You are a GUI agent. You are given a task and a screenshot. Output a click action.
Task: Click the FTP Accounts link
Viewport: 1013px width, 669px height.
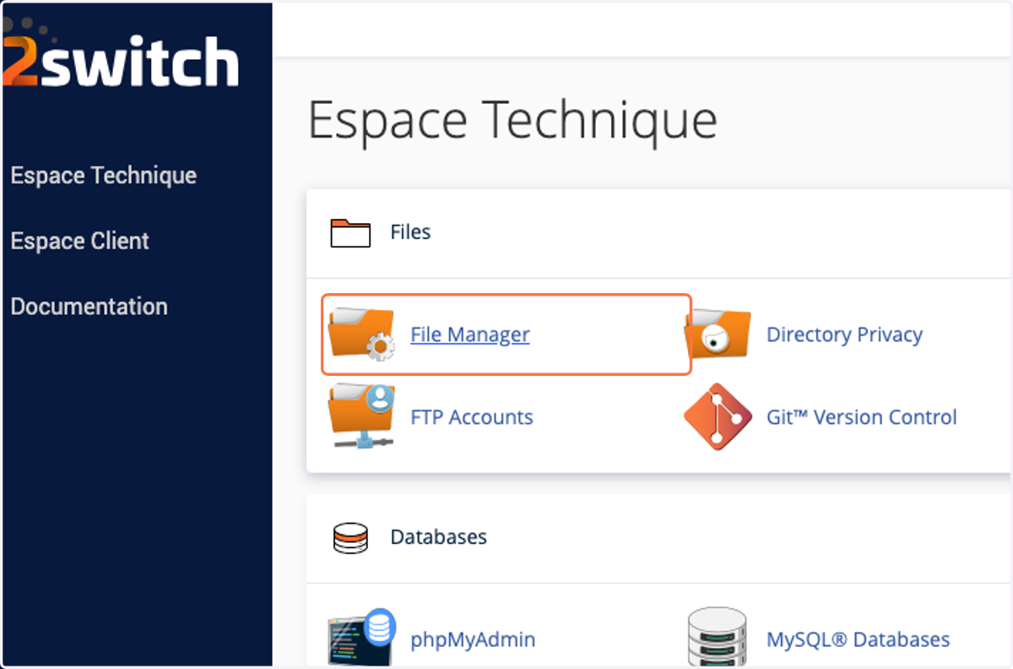tap(472, 417)
